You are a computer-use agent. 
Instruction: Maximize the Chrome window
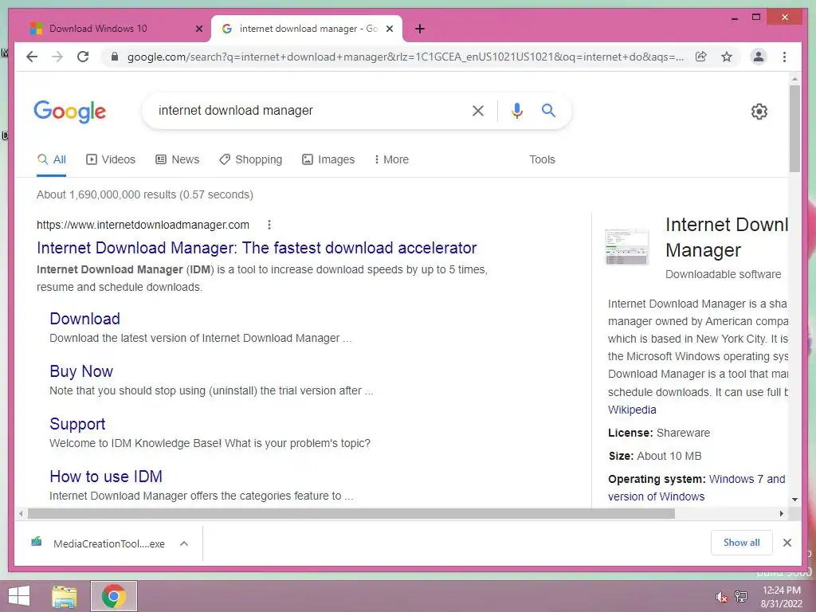click(756, 18)
